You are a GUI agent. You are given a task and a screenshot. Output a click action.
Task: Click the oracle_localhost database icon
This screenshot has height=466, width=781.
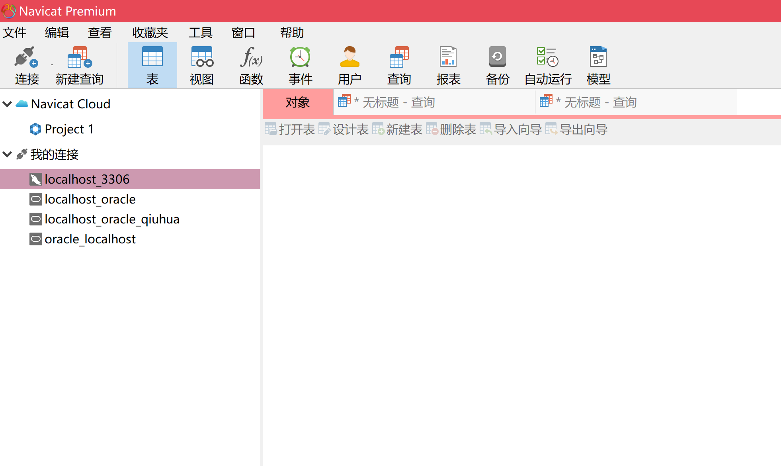click(x=36, y=239)
